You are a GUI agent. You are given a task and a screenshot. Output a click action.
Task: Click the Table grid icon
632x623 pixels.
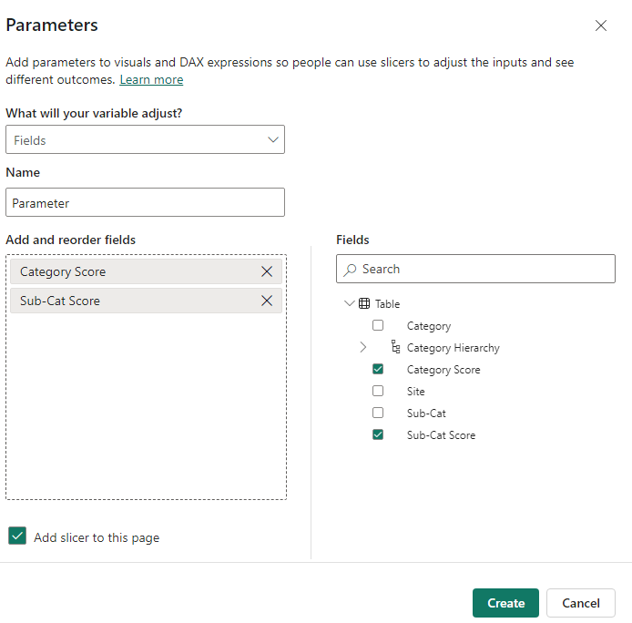tap(364, 303)
